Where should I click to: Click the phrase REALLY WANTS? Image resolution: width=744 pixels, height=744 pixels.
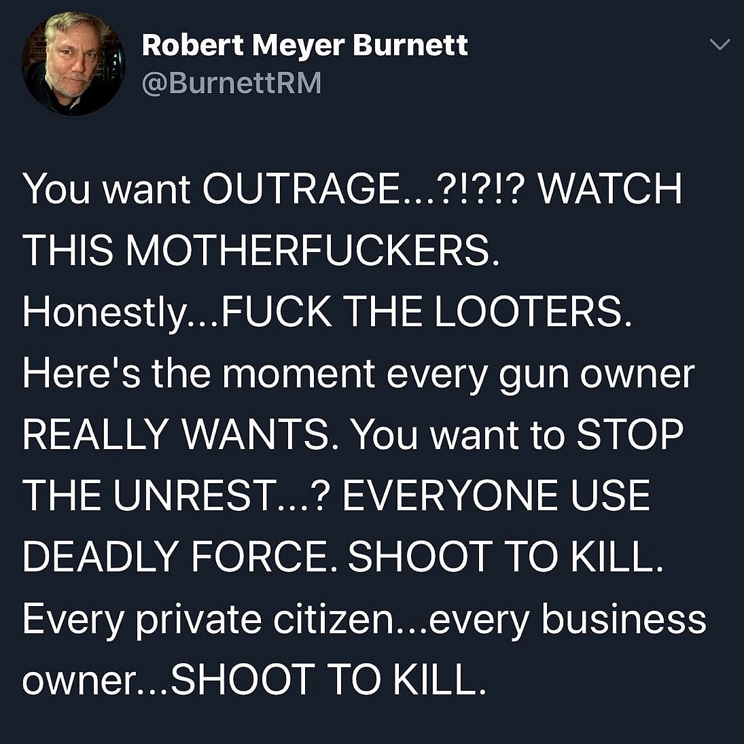tap(176, 435)
